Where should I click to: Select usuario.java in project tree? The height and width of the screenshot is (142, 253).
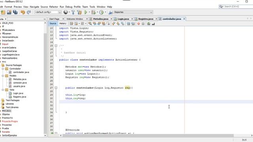point(19,86)
